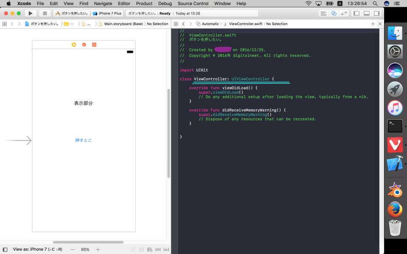Image resolution: width=407 pixels, height=254 pixels.
Task: Open Firefox from the Dock
Action: 395,210
